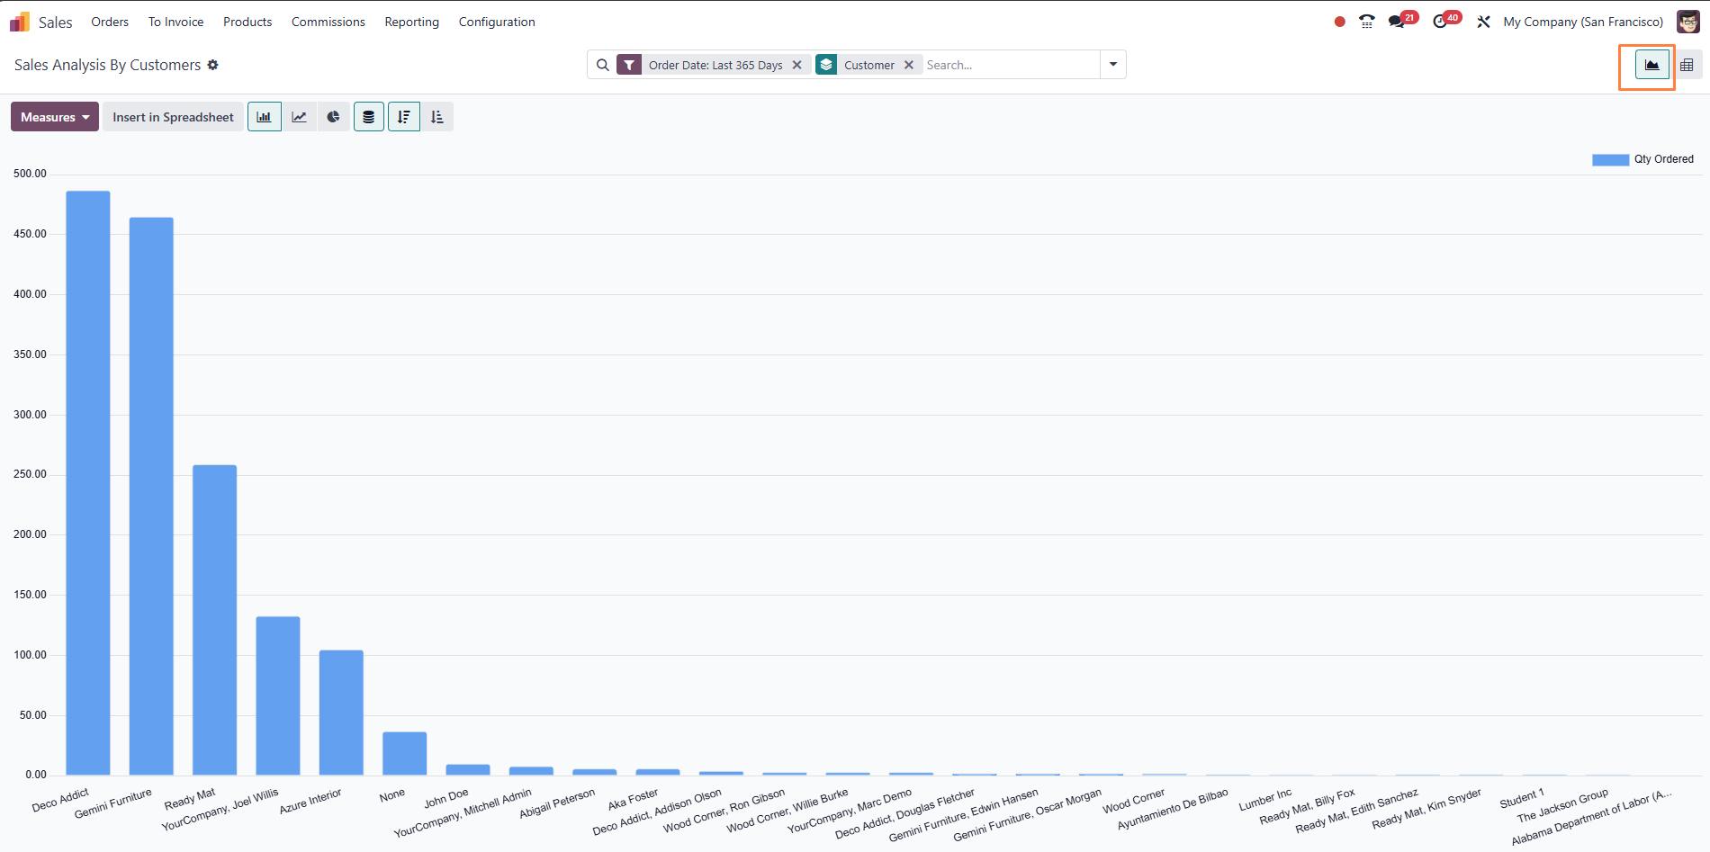Click the graph view switcher icon
Image resolution: width=1710 pixels, height=852 pixels.
[x=1651, y=65]
